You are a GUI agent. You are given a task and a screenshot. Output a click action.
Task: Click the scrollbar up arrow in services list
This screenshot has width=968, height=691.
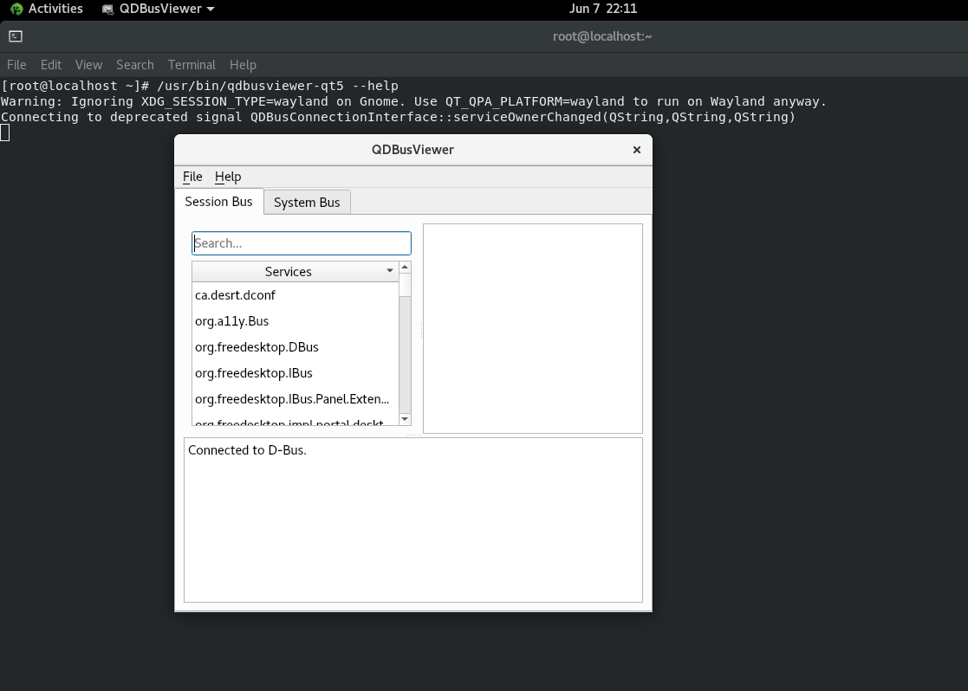pos(405,268)
